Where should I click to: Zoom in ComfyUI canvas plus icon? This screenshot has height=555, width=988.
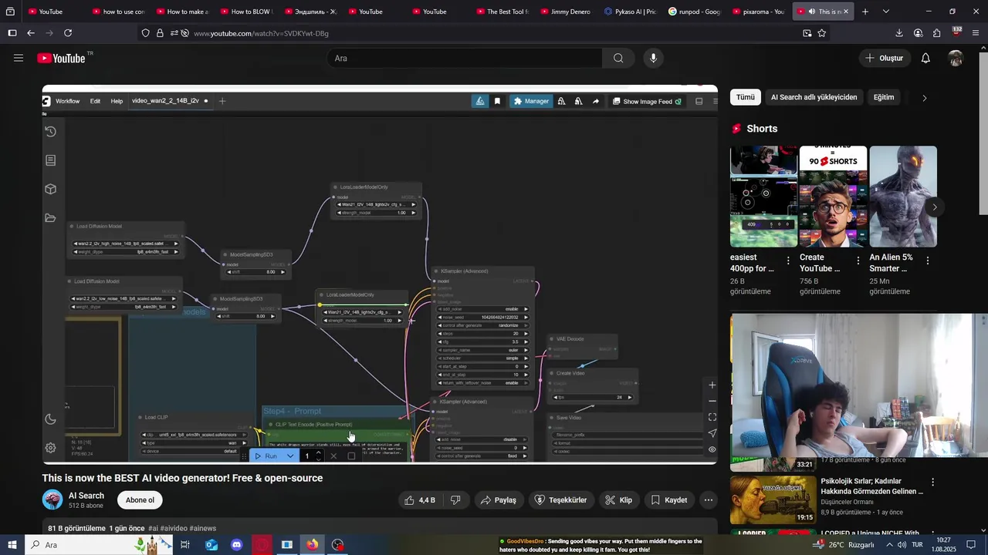click(712, 385)
